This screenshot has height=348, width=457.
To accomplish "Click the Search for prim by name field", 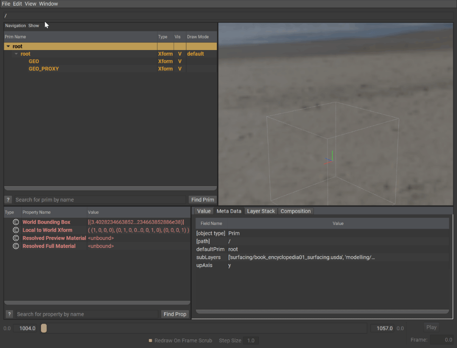I will click(x=100, y=200).
